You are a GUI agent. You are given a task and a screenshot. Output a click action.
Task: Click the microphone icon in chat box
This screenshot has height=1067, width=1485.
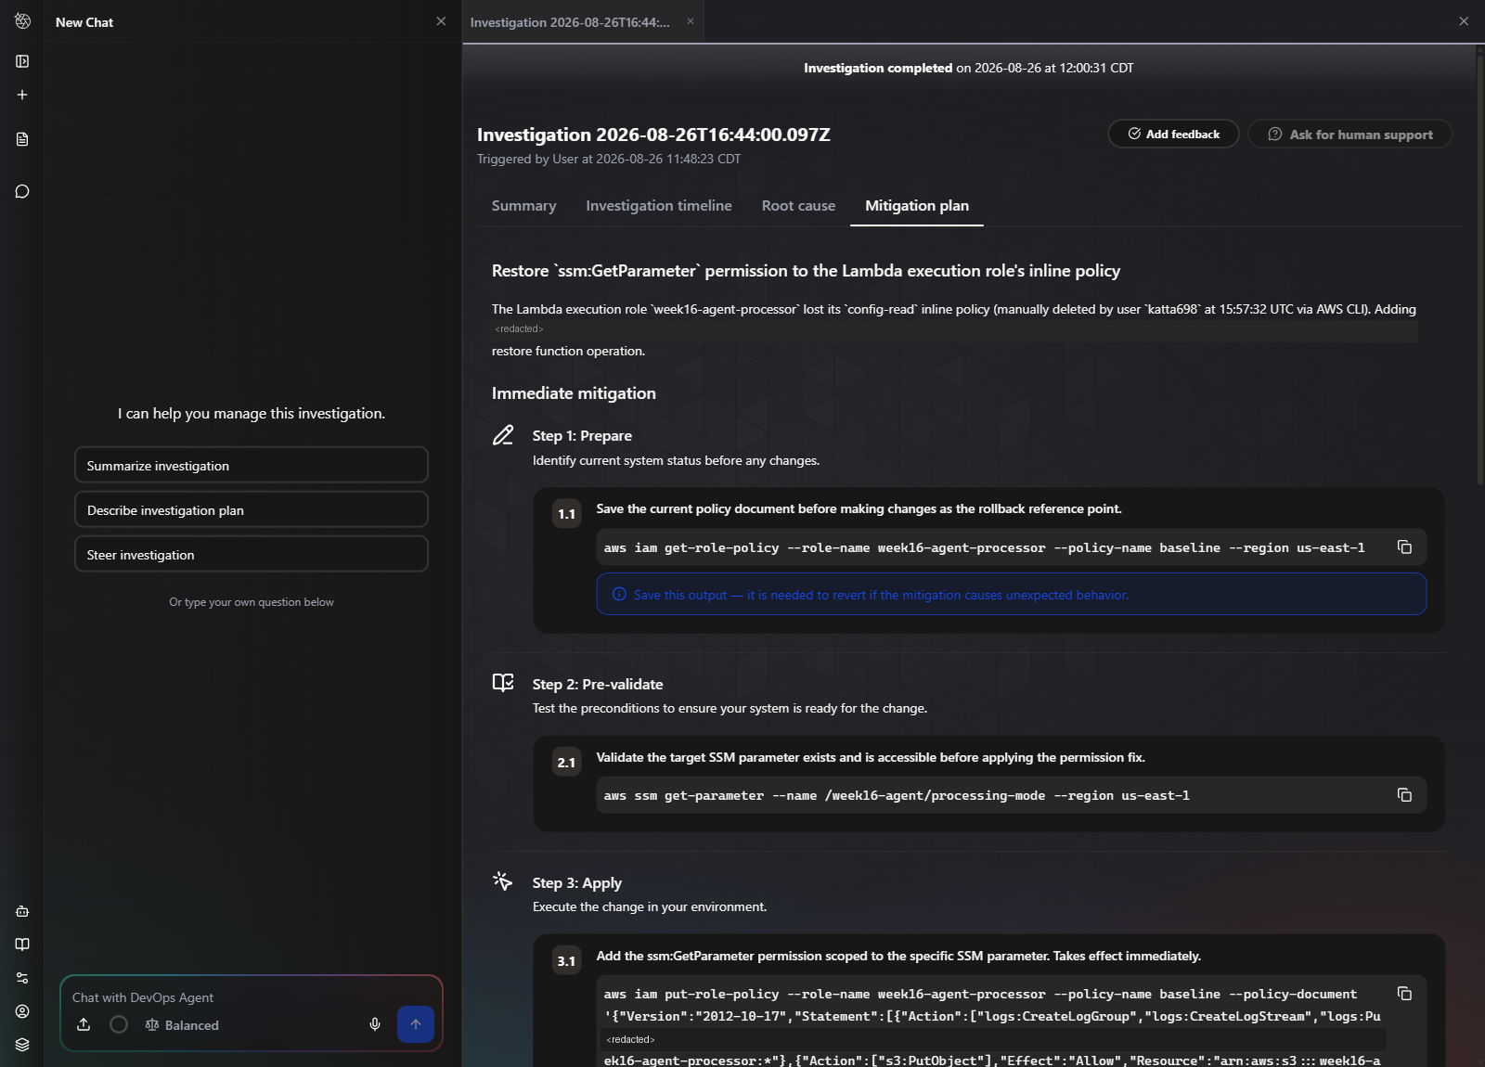(x=375, y=1024)
